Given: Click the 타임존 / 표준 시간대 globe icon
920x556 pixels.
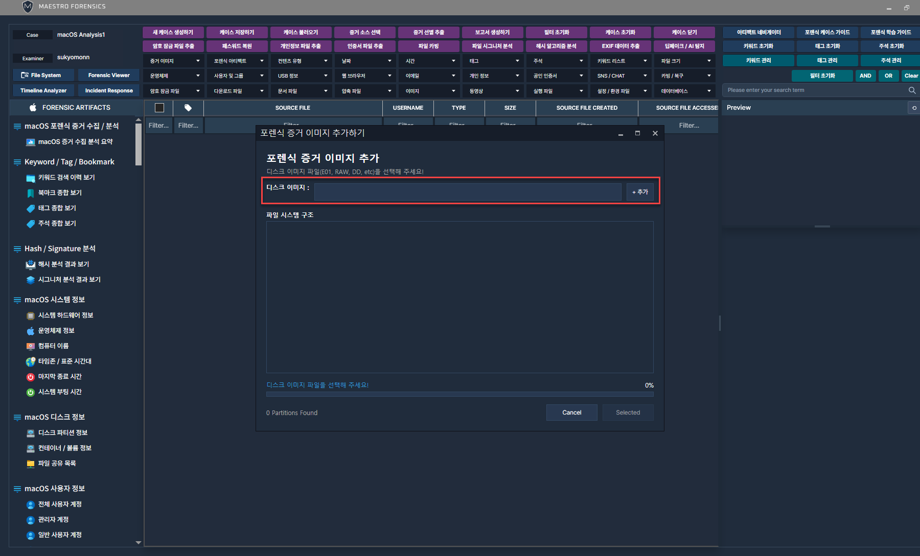Looking at the screenshot, I should [30, 361].
